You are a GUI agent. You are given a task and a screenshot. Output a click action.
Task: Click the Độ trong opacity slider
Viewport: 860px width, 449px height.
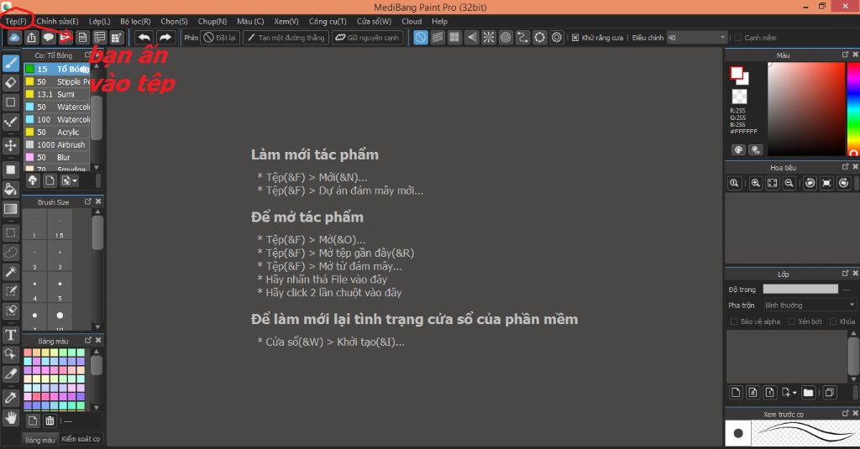(x=800, y=289)
